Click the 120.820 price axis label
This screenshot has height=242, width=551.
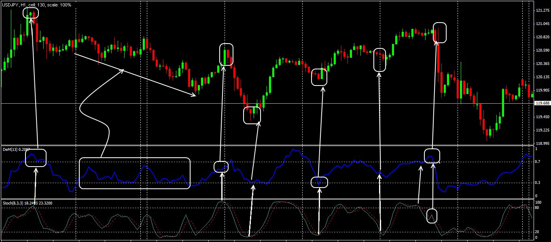point(542,37)
